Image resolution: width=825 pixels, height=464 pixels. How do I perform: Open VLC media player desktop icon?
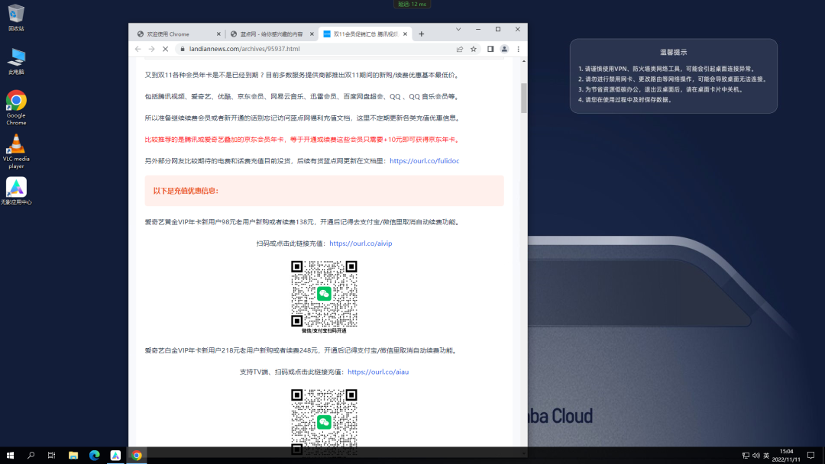16,151
